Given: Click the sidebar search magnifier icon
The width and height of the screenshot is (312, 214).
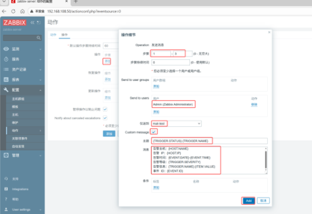Looking at the screenshot, I should tap(38, 38).
